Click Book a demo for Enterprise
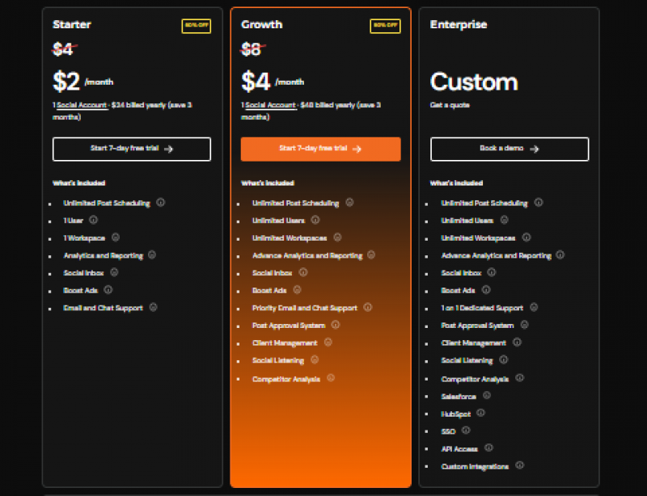Viewport: 647px width, 496px height. pos(511,149)
